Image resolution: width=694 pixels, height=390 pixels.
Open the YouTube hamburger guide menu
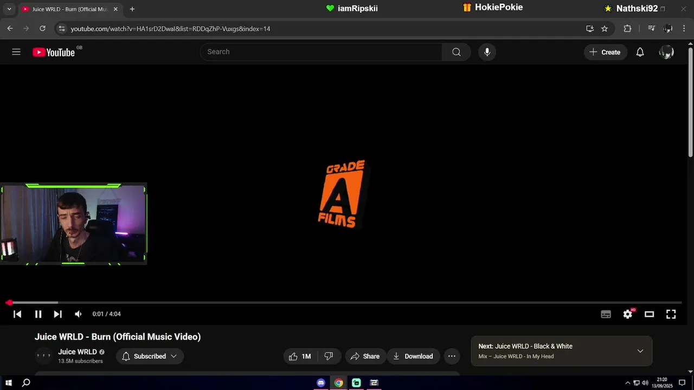pyautogui.click(x=16, y=52)
